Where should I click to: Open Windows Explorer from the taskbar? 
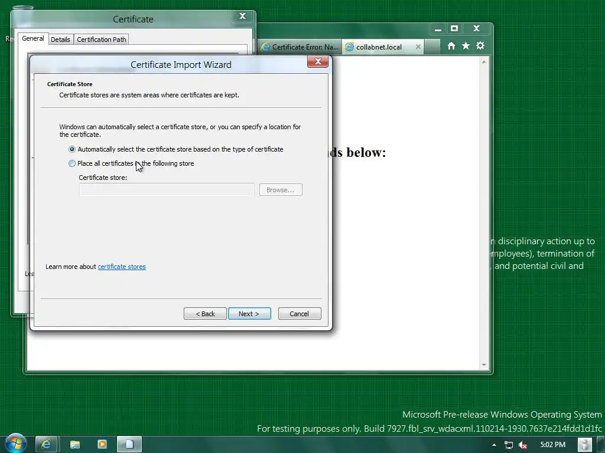[x=74, y=445]
